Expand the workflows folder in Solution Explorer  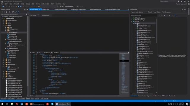pyautogui.click(x=4, y=77)
